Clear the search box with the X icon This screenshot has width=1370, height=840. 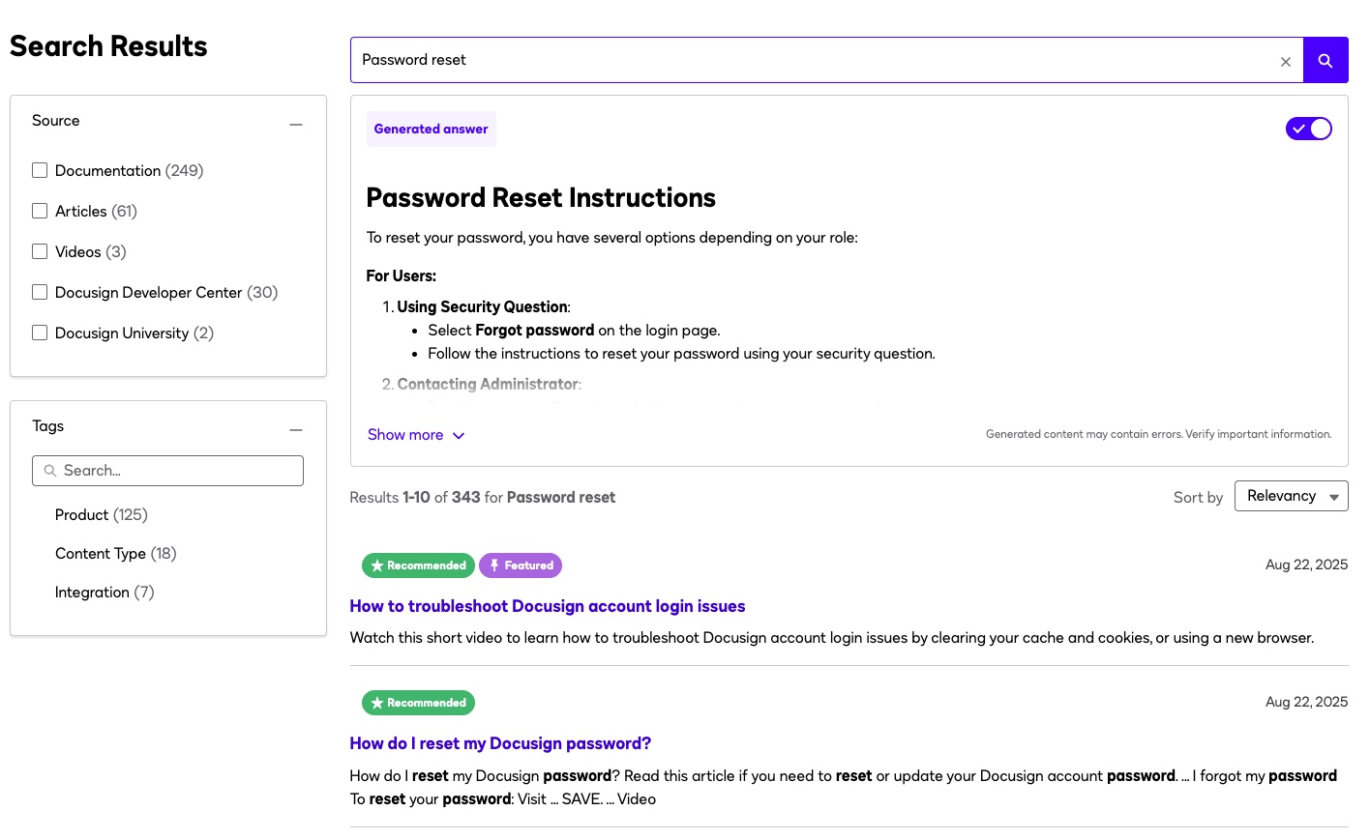click(x=1285, y=61)
